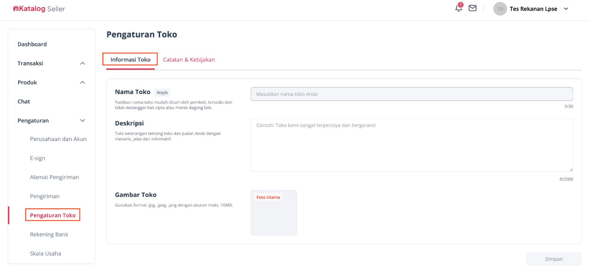Navigate to Alamat Pengiriman
The height and width of the screenshot is (266, 590).
54,177
